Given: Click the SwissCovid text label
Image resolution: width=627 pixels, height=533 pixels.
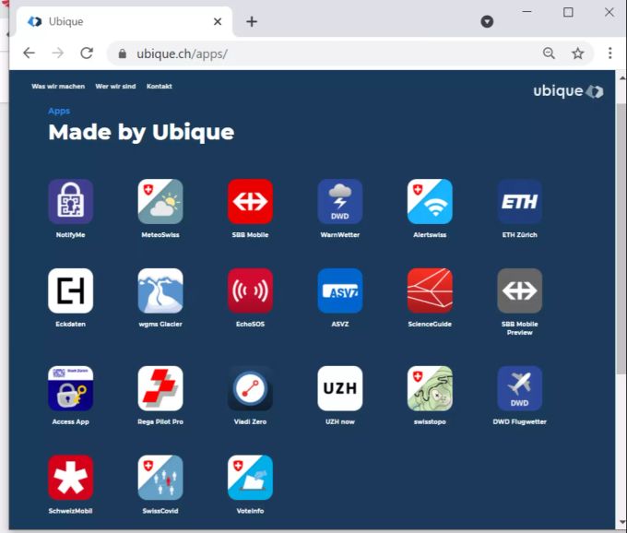Looking at the screenshot, I should (x=160, y=511).
